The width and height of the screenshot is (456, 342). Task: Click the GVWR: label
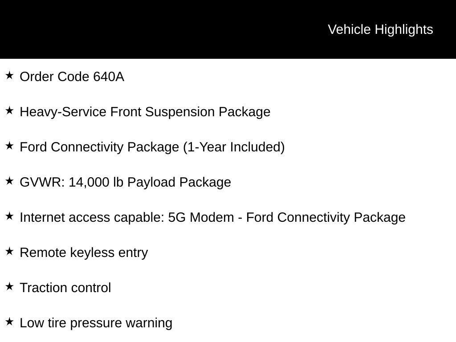[42, 182]
